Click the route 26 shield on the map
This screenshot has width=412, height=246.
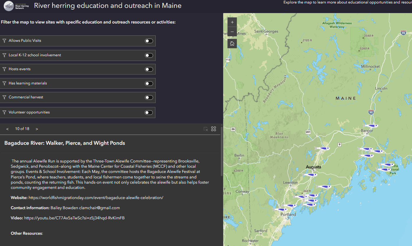tap(233, 129)
